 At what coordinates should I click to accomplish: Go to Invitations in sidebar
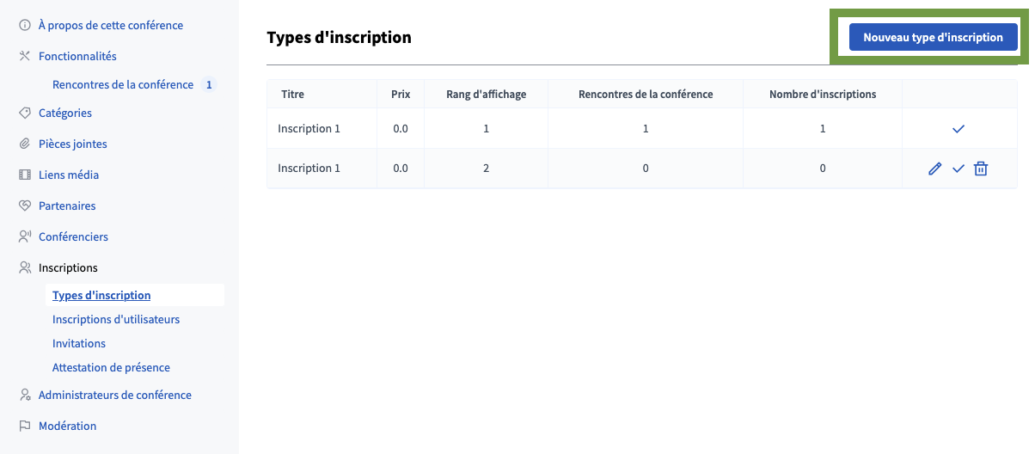coord(79,344)
